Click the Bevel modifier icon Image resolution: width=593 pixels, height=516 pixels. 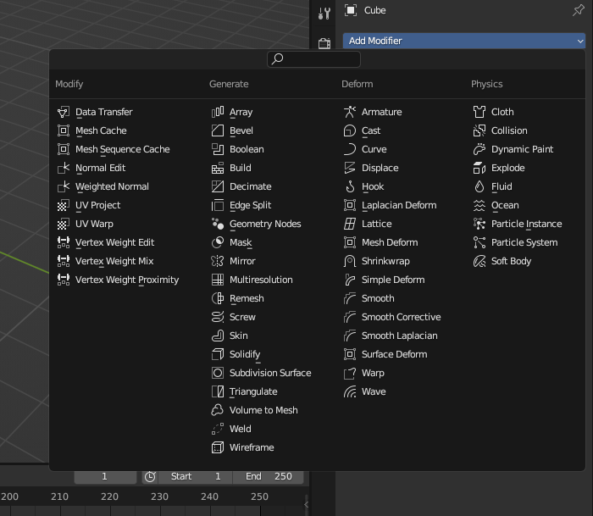point(218,130)
